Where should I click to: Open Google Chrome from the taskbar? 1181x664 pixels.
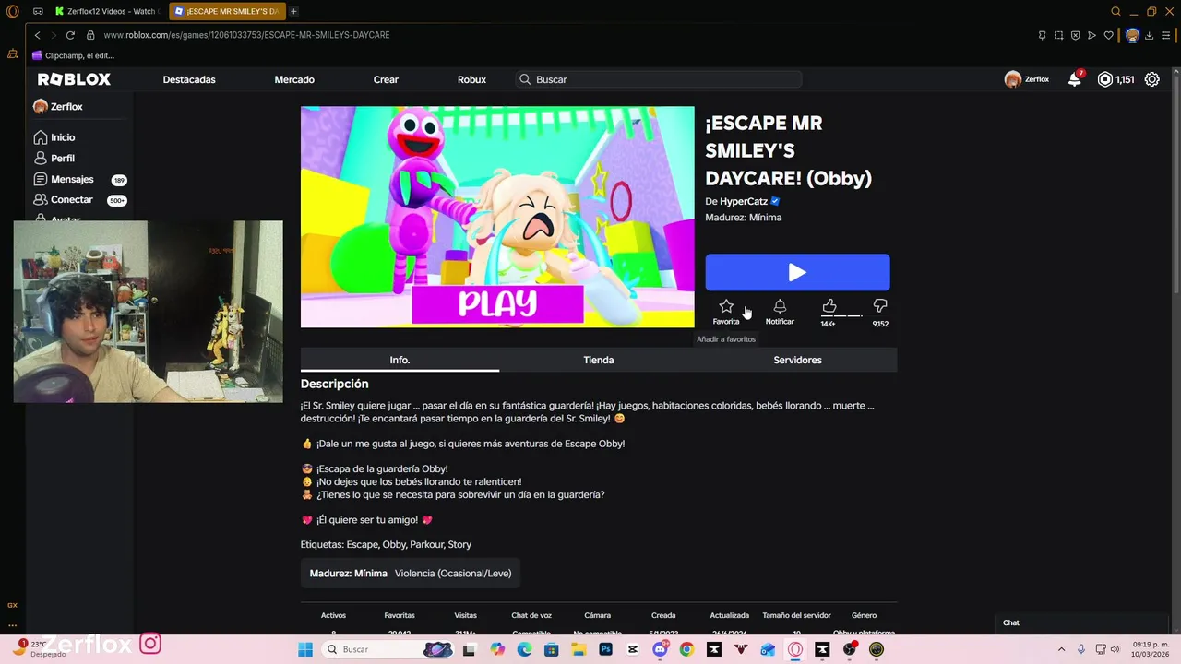pos(686,649)
